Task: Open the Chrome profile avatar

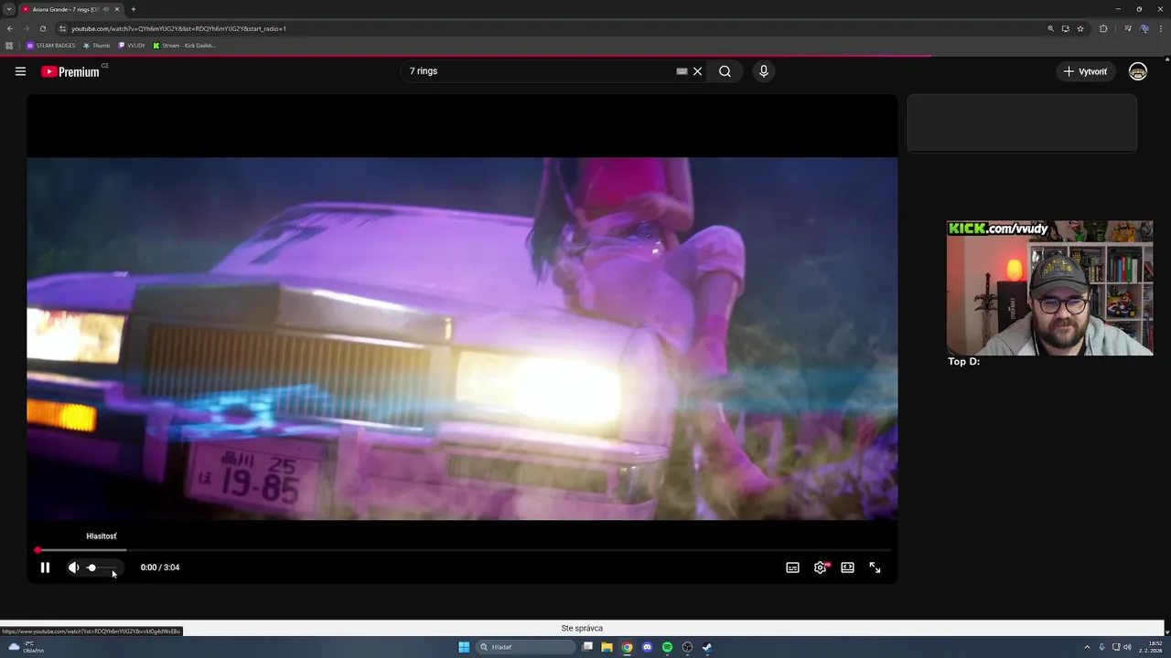Action: (1144, 28)
